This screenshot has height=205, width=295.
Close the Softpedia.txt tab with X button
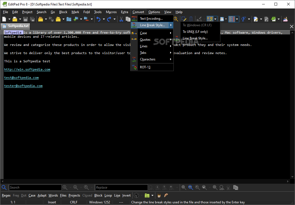291,27
